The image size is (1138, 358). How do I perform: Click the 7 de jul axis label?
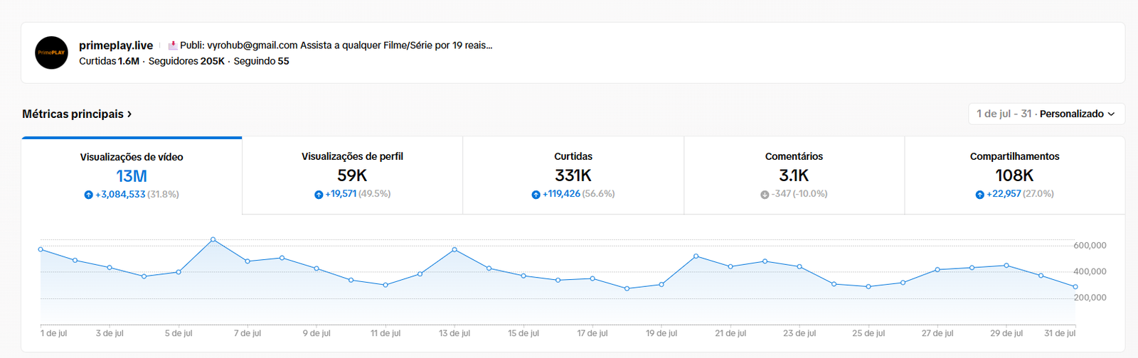(248, 333)
